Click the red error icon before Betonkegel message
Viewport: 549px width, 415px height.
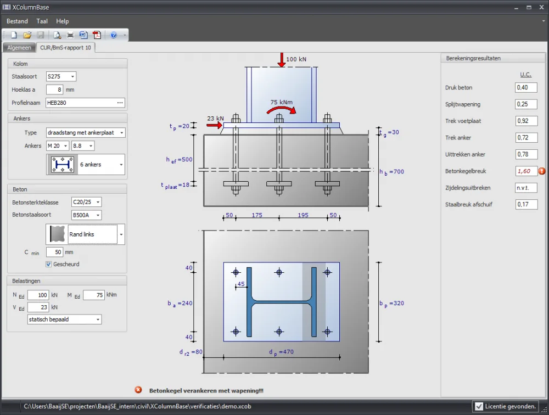click(138, 390)
